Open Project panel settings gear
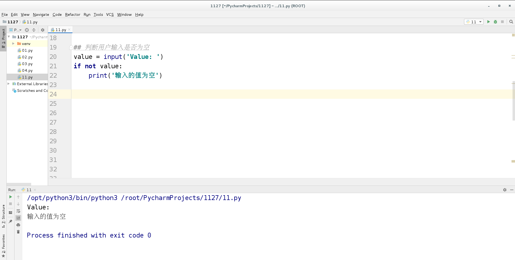This screenshot has height=260, width=515. (43, 30)
